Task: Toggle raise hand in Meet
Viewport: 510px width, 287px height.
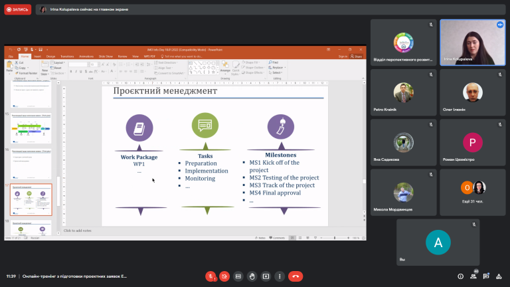Action: click(x=252, y=276)
